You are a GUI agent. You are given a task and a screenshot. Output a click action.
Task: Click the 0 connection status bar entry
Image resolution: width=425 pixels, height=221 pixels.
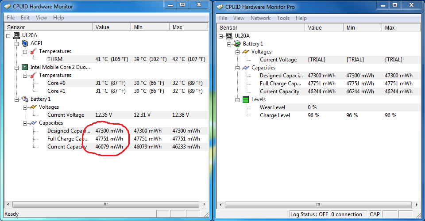pos(349,214)
